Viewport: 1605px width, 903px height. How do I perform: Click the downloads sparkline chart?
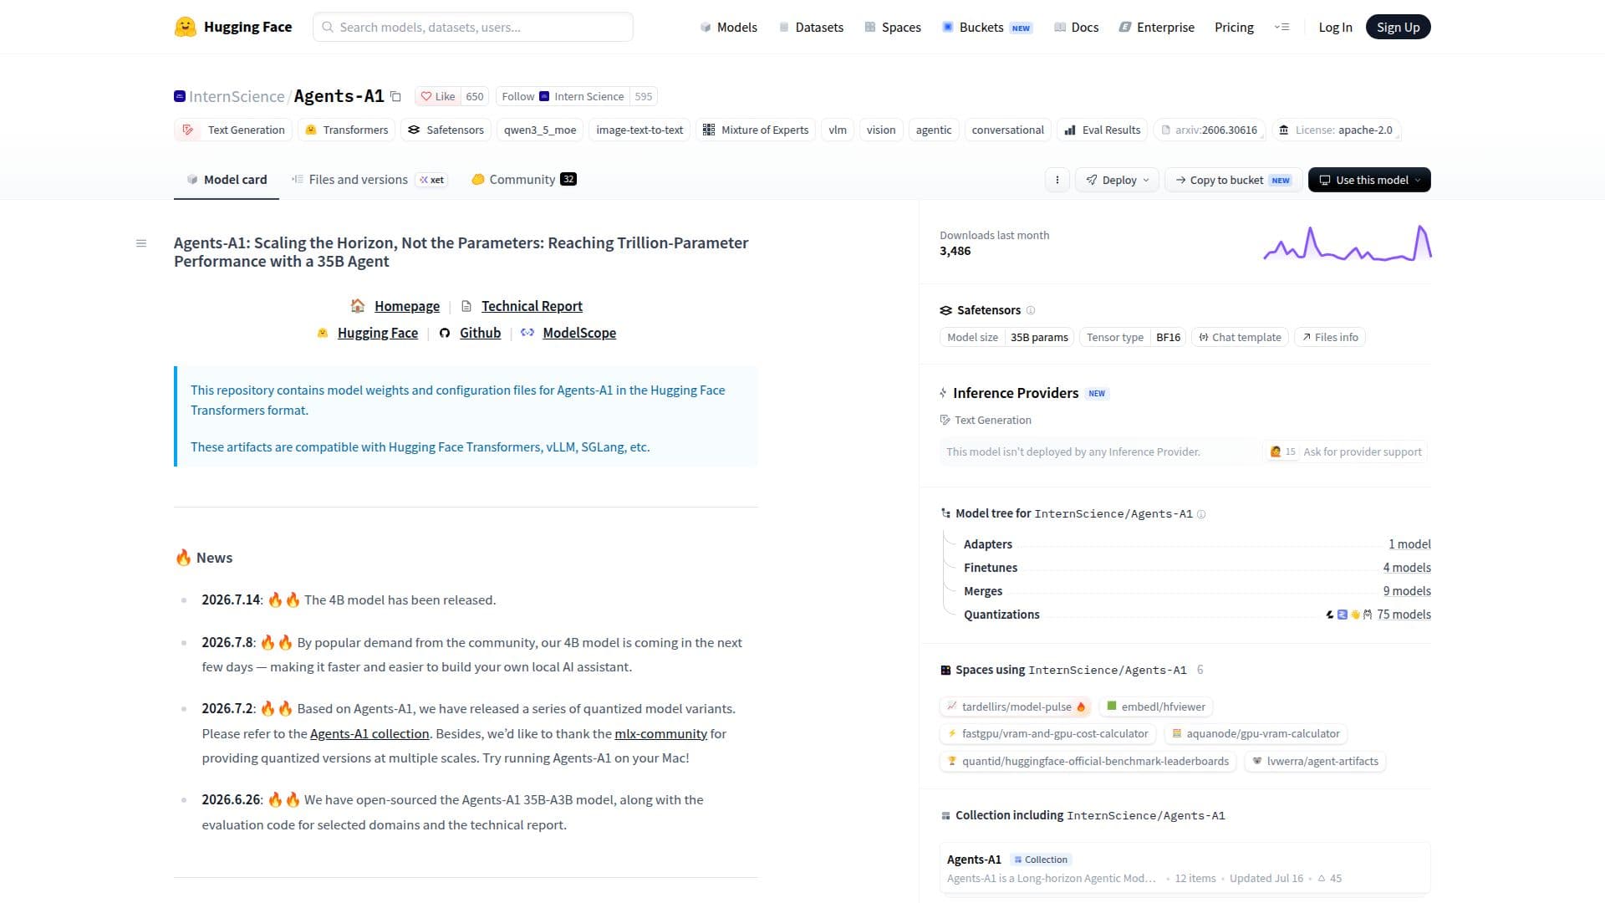click(1347, 243)
